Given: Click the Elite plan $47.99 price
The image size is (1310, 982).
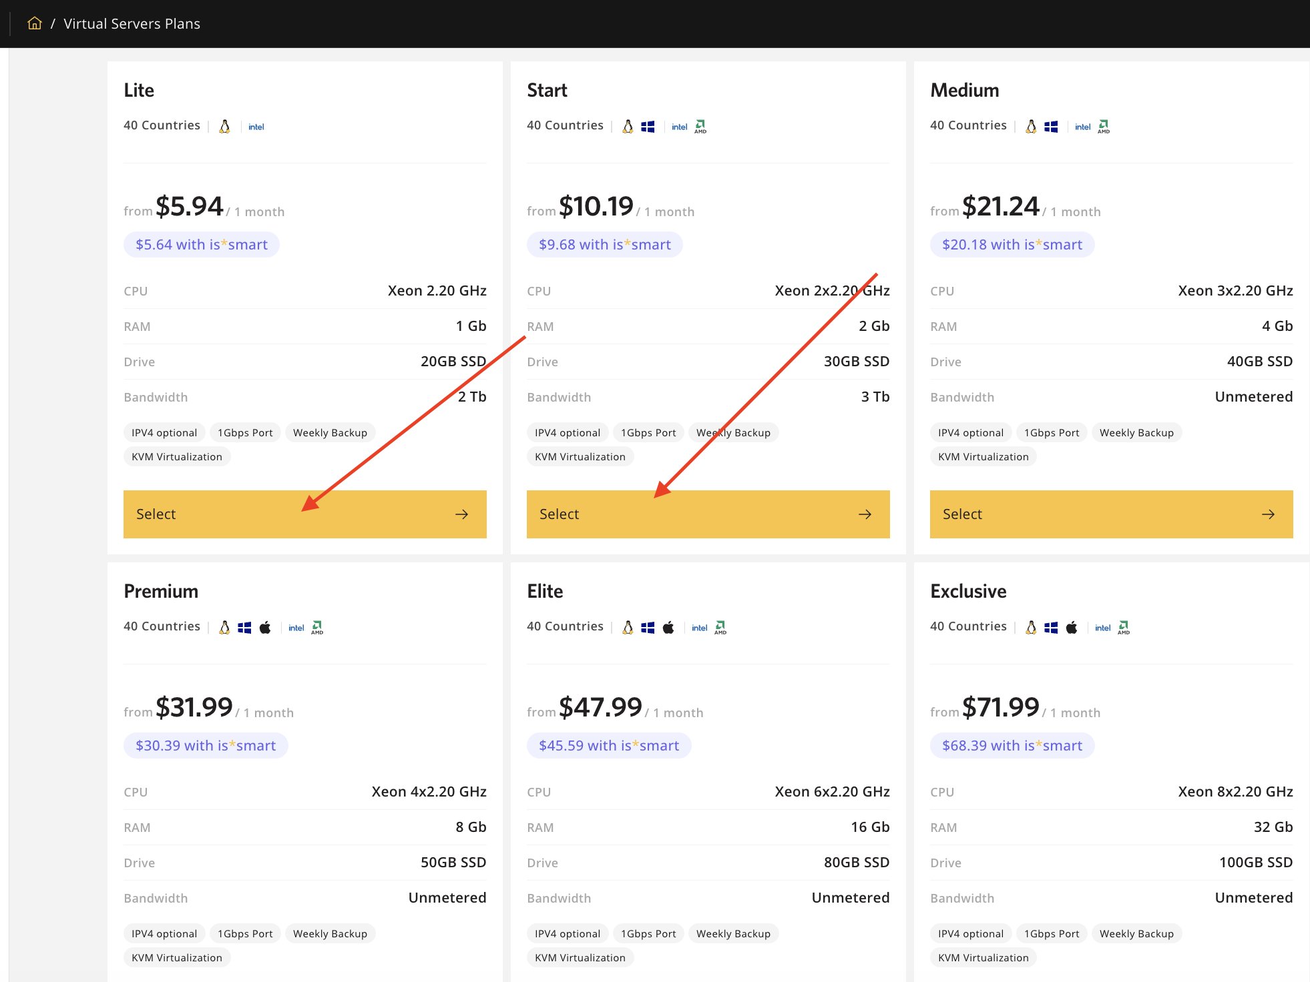Looking at the screenshot, I should point(601,707).
